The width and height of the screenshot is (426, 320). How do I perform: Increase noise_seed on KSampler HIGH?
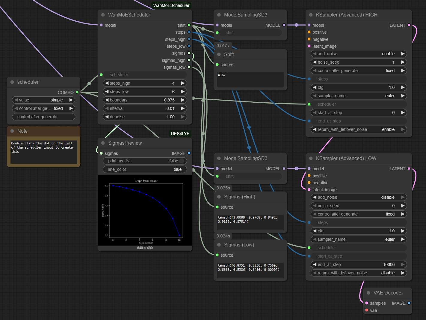click(403, 62)
